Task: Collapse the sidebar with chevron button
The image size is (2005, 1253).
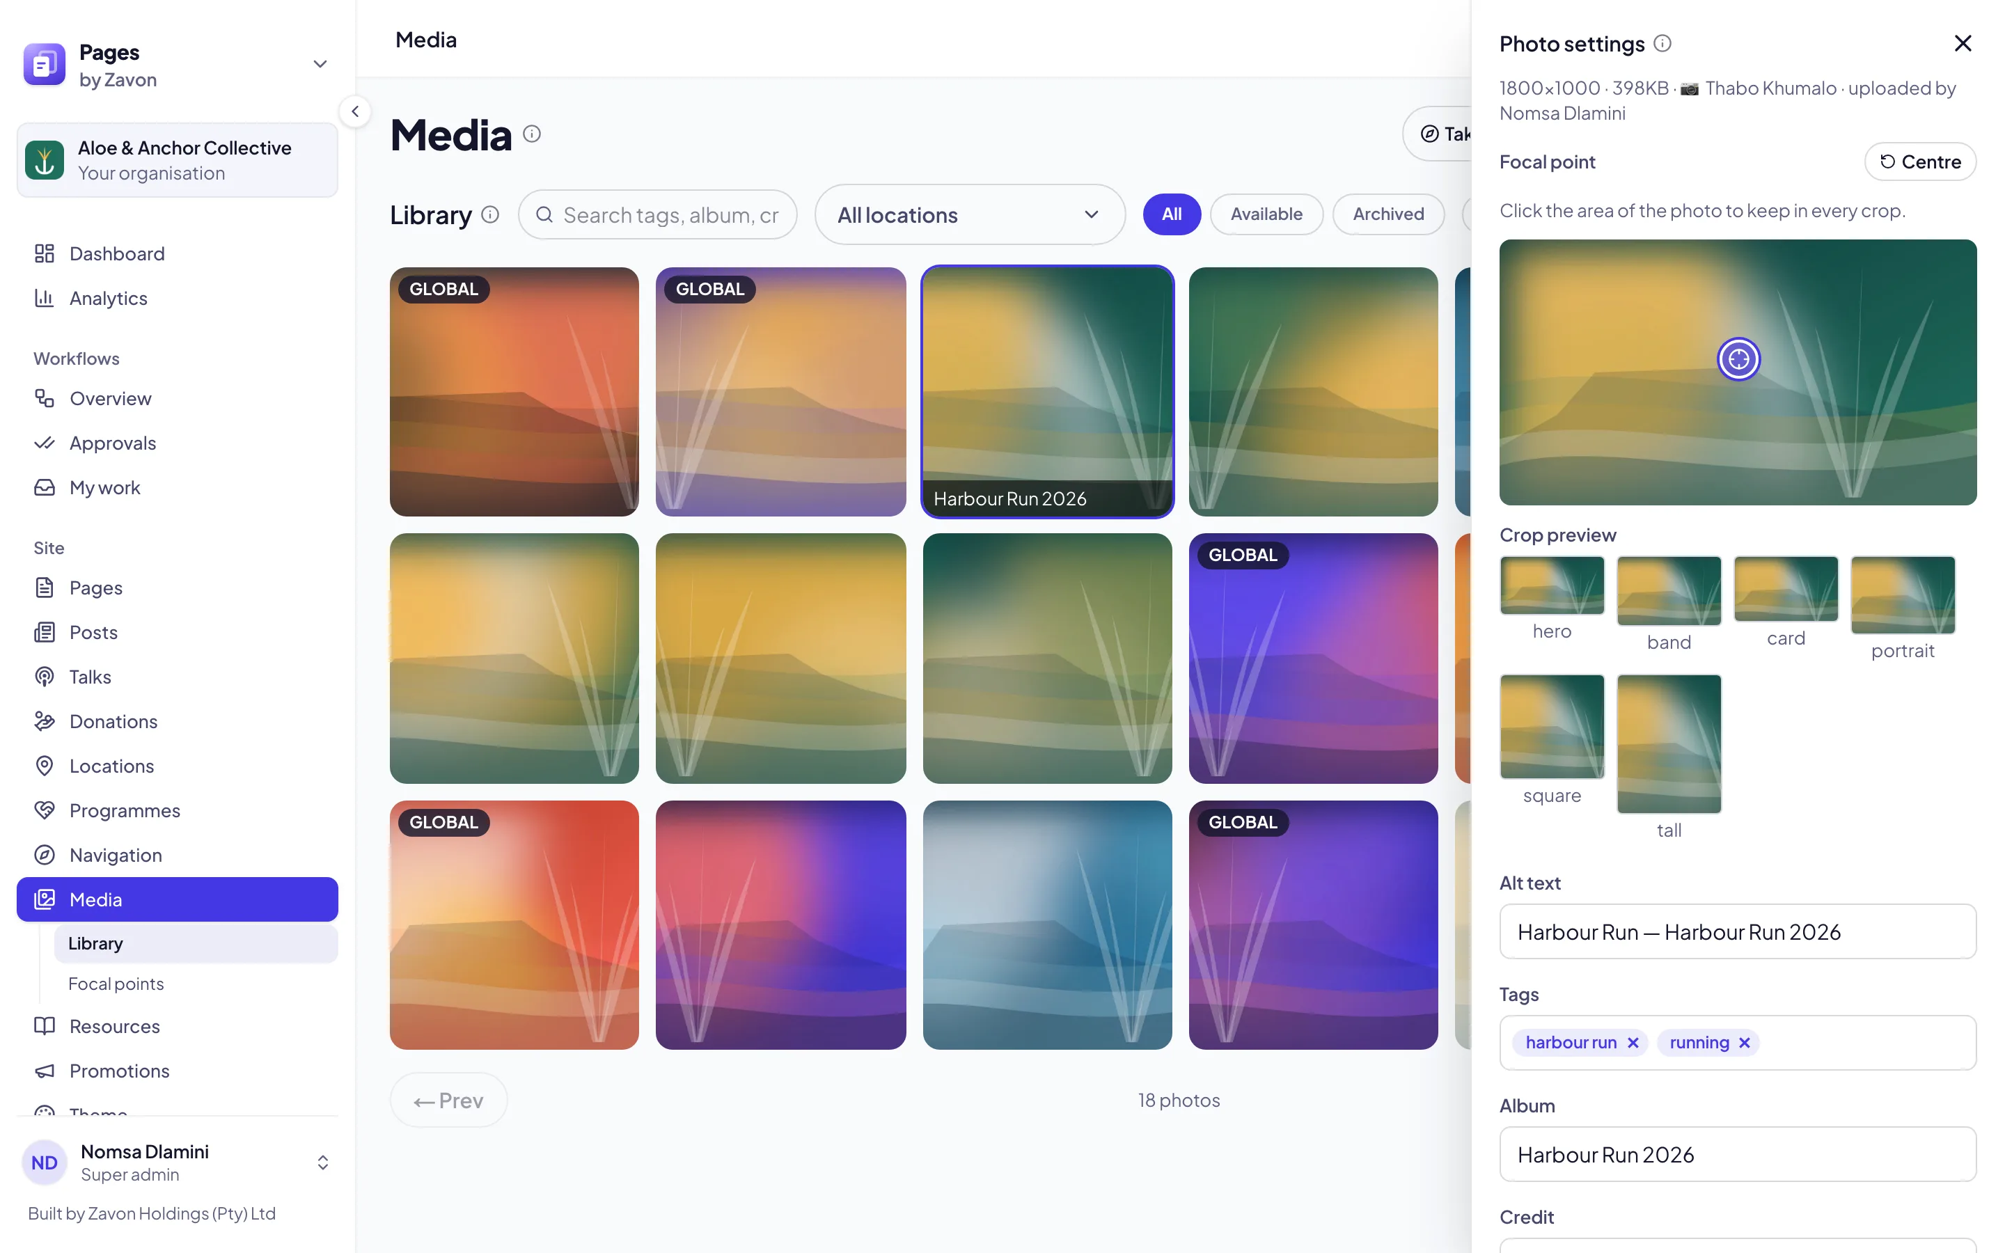Action: [x=354, y=111]
